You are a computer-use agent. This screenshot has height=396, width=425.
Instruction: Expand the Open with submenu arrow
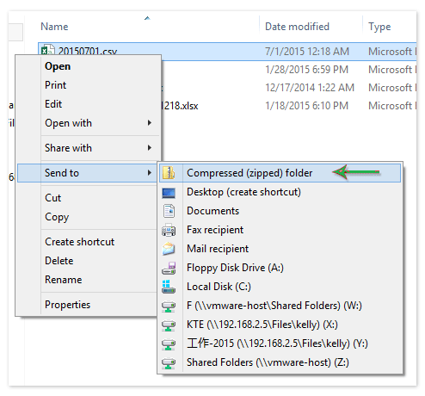point(150,123)
